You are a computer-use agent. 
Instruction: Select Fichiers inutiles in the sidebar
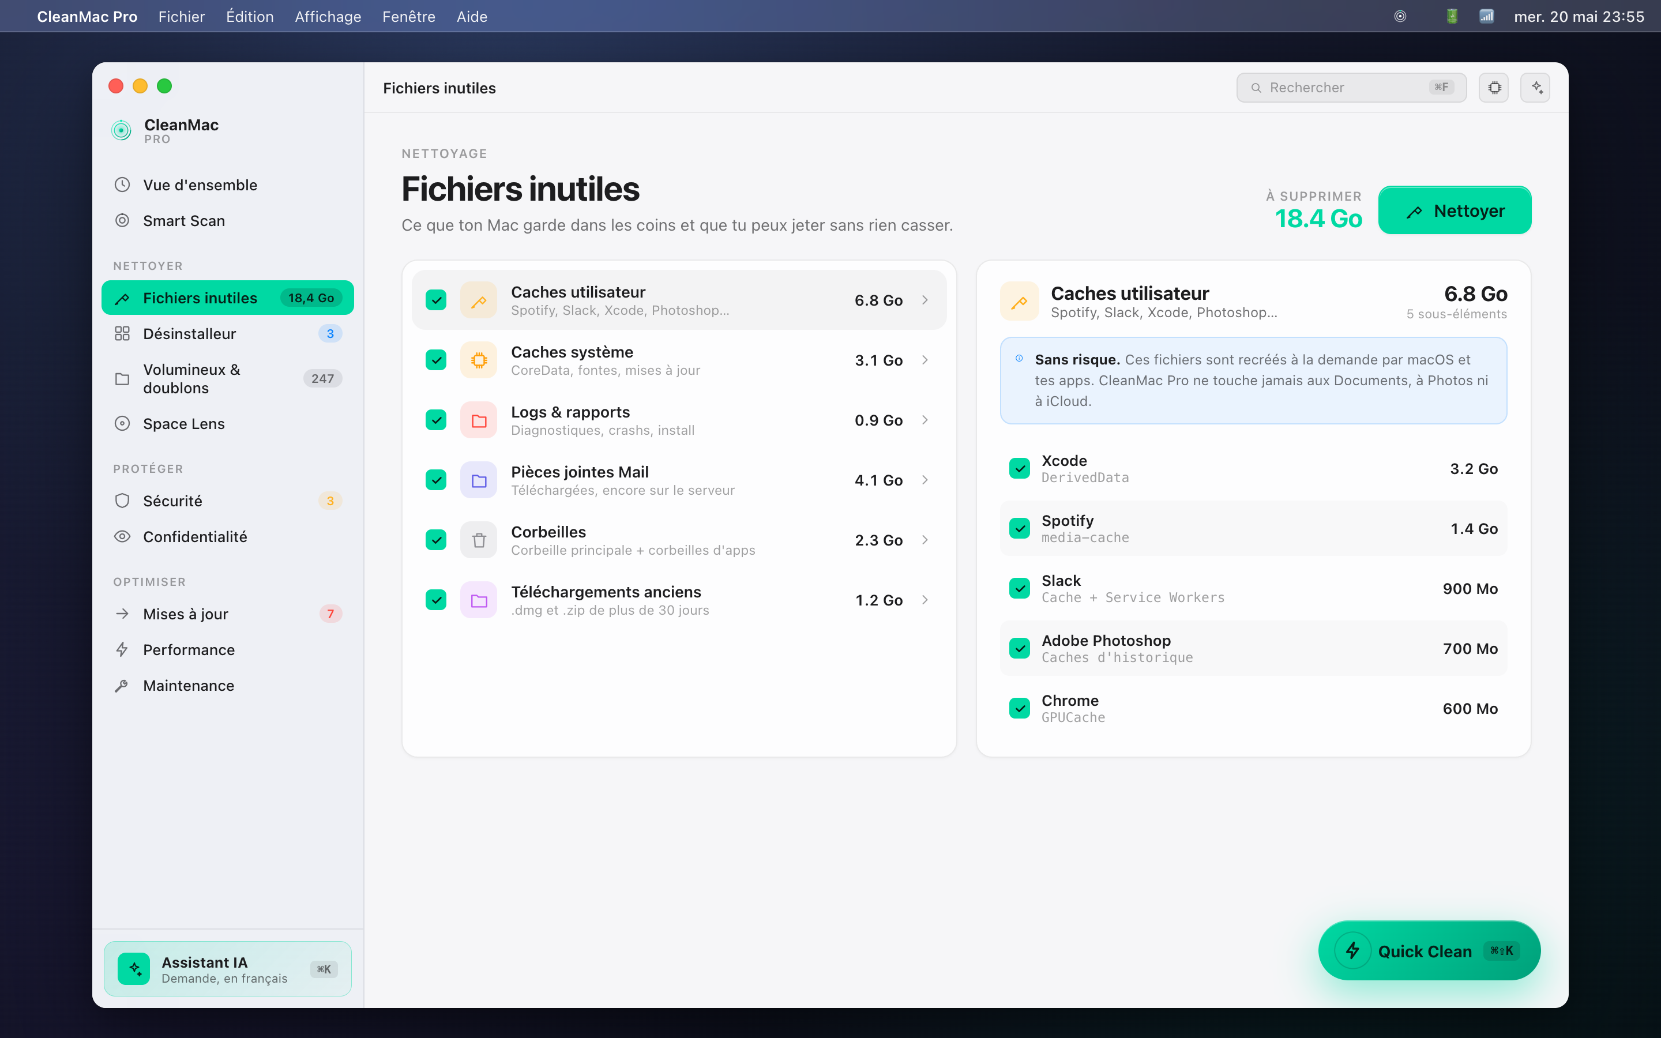point(227,298)
